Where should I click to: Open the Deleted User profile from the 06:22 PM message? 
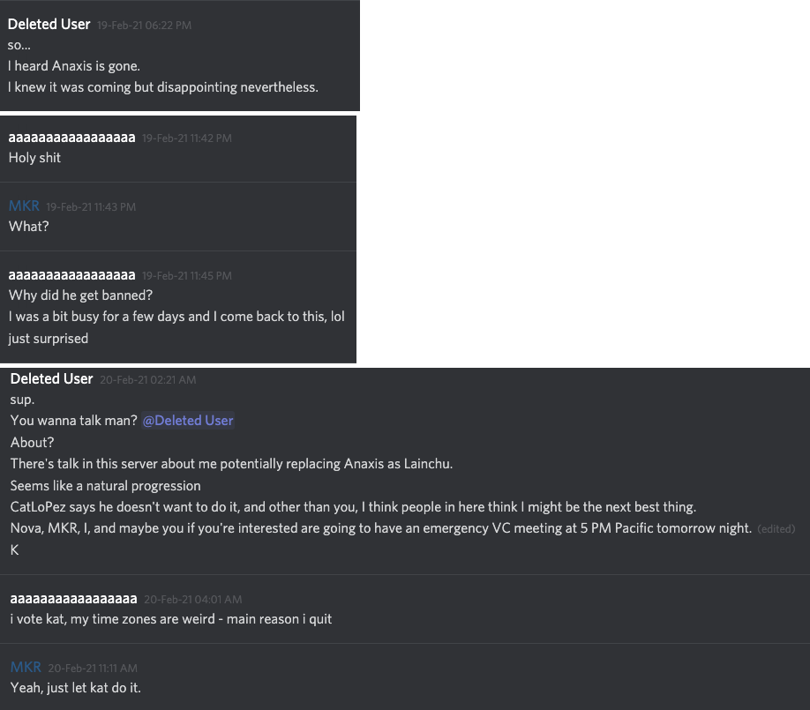[49, 25]
